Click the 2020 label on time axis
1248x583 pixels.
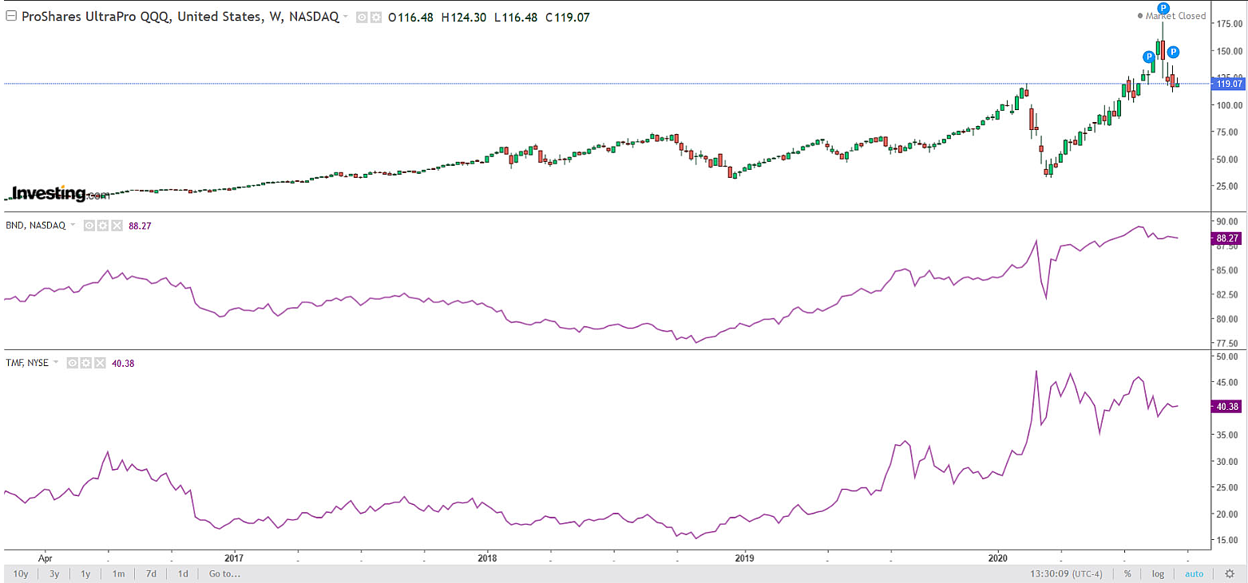point(998,557)
